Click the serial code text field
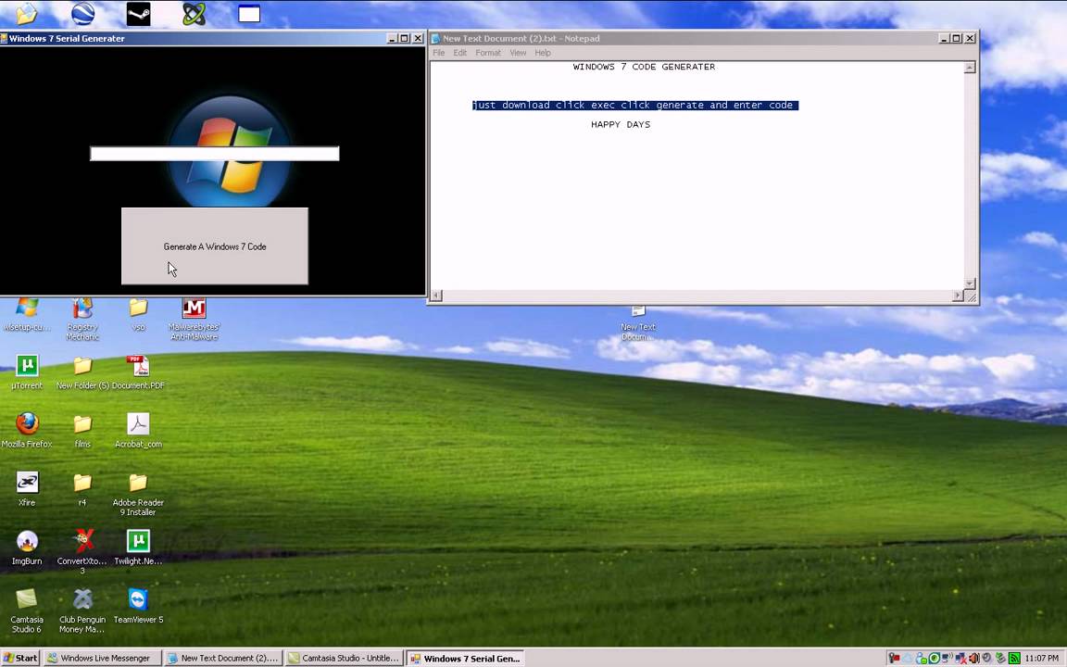The height and width of the screenshot is (667, 1067). pyautogui.click(x=214, y=154)
